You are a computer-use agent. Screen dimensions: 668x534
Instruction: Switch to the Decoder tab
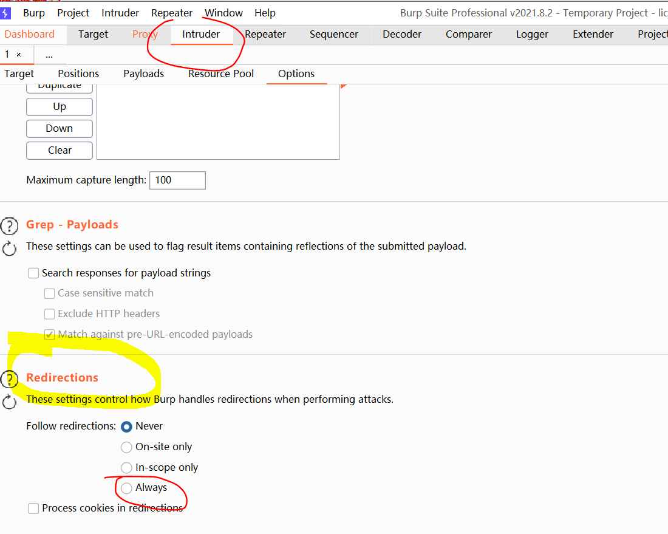(402, 34)
